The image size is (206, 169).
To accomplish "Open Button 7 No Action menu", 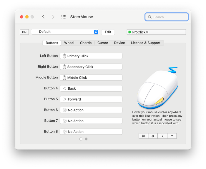I will tap(91, 121).
